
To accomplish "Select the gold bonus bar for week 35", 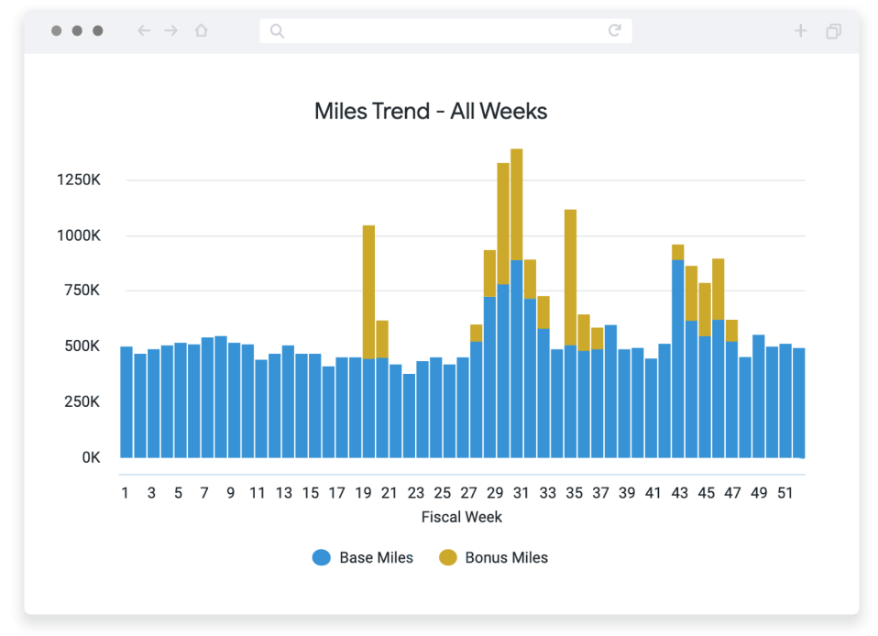I will [x=571, y=277].
